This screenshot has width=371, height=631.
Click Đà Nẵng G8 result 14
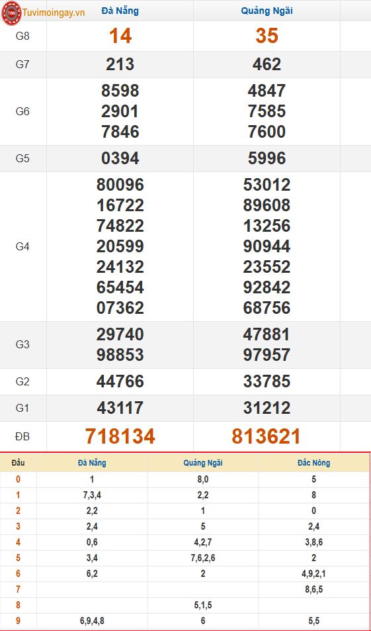[x=120, y=36]
